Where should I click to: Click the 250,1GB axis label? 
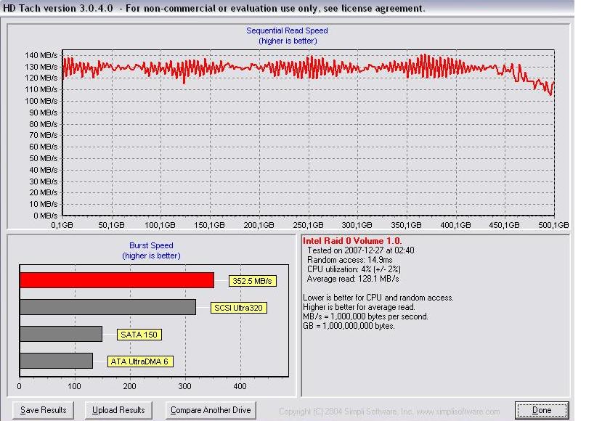pos(309,226)
